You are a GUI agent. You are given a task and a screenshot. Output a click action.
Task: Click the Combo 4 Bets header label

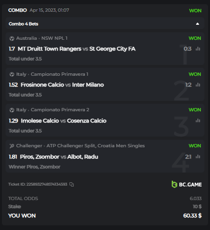pyautogui.click(x=23, y=24)
